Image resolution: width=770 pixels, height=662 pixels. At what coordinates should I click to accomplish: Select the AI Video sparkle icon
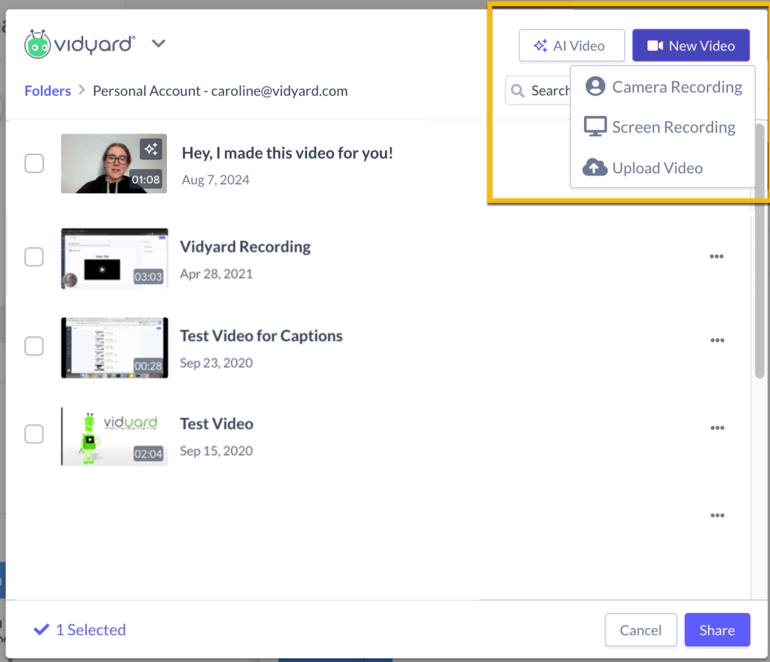[541, 45]
